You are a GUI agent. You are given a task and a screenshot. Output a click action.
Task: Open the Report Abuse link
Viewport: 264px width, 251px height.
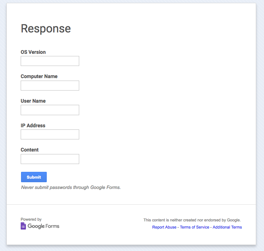pyautogui.click(x=164, y=227)
